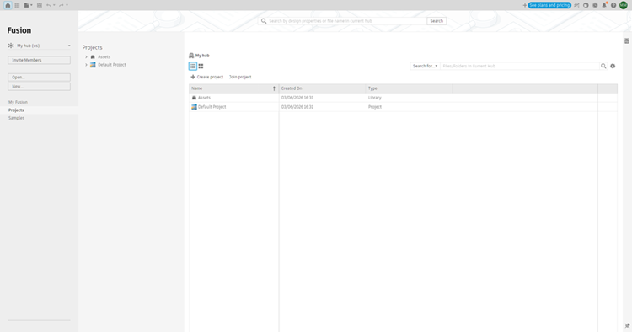Image resolution: width=632 pixels, height=332 pixels.
Task: Open the Help question mark icon
Action: (x=613, y=5)
